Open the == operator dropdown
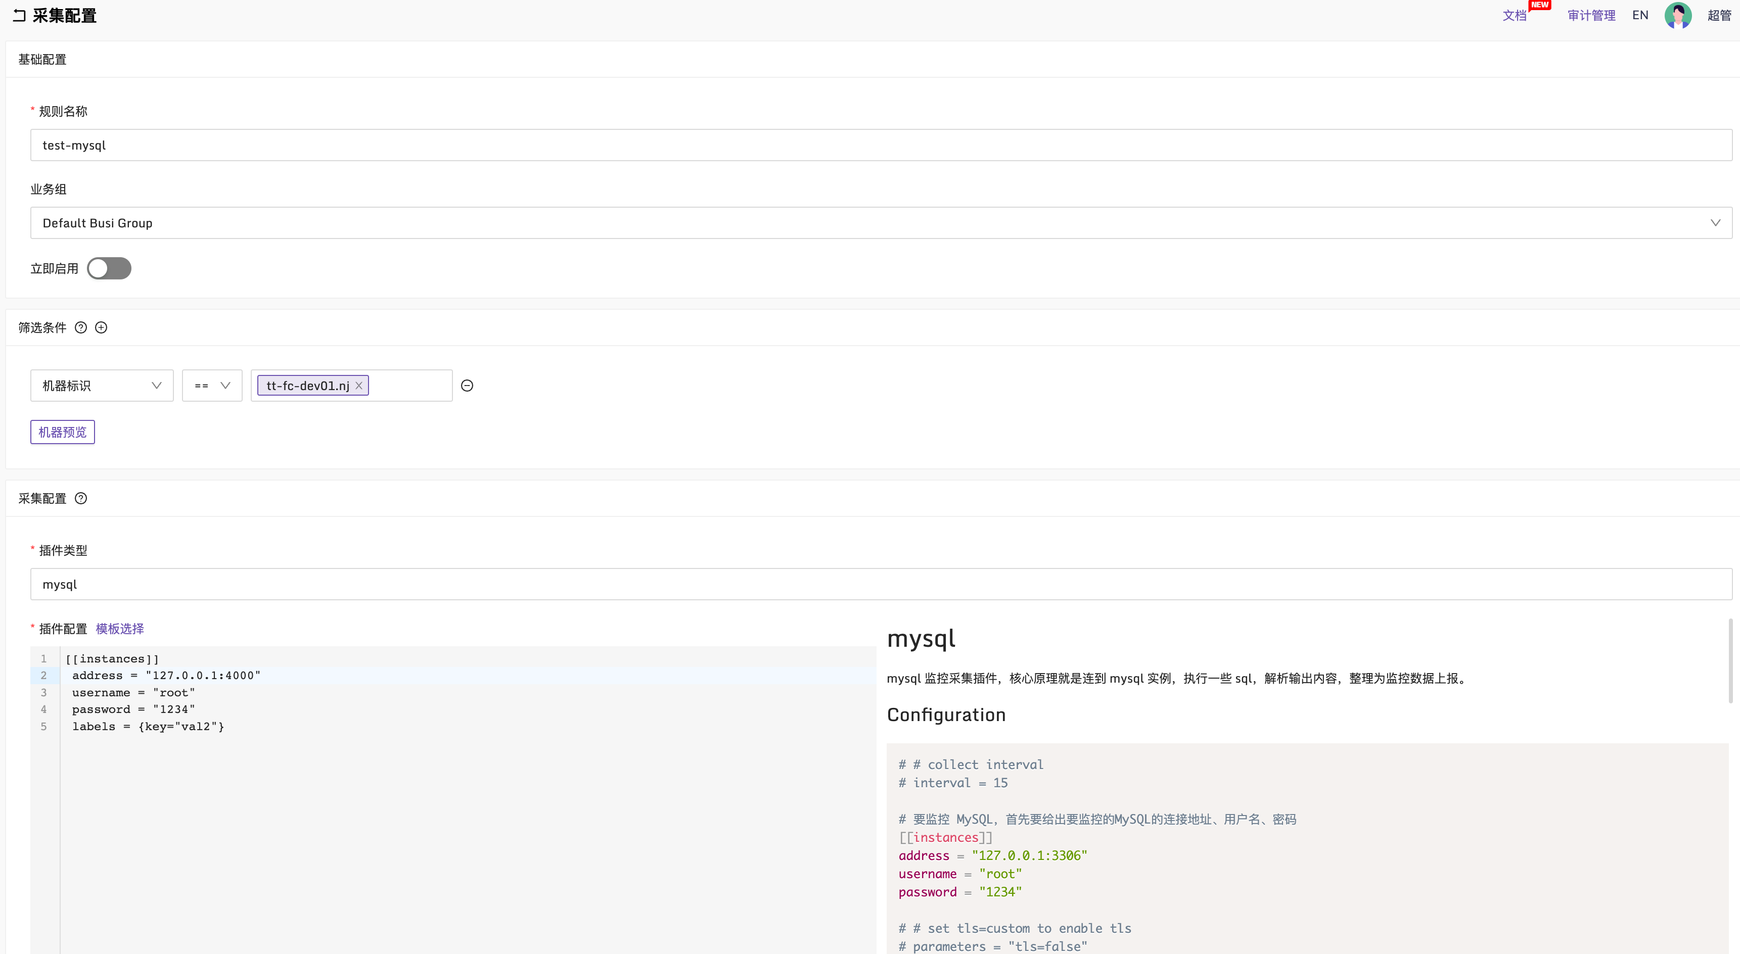 (x=212, y=386)
